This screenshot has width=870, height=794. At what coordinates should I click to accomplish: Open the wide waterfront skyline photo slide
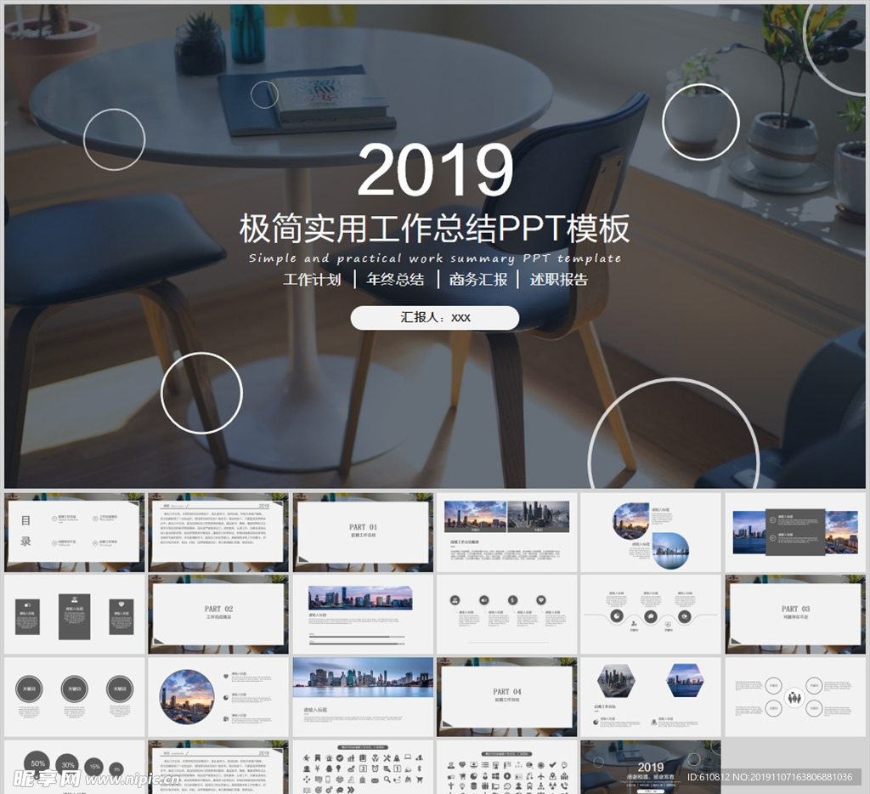click(363, 697)
